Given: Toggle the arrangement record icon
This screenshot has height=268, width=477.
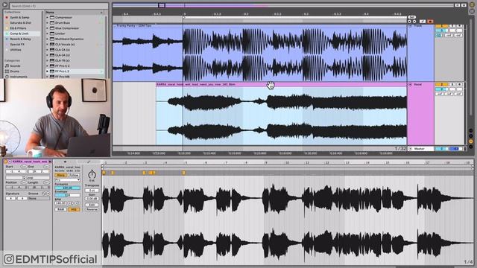Looking at the screenshot, I should [430, 22].
